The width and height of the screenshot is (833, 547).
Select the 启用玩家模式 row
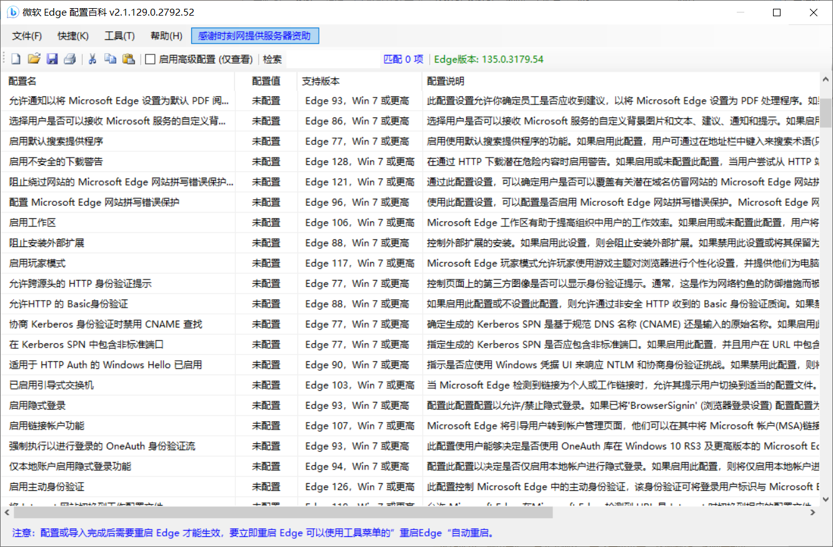point(411,263)
